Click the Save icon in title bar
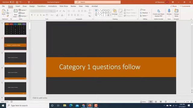Screen dimensions: 193x108 pyautogui.click(x=17, y=2)
